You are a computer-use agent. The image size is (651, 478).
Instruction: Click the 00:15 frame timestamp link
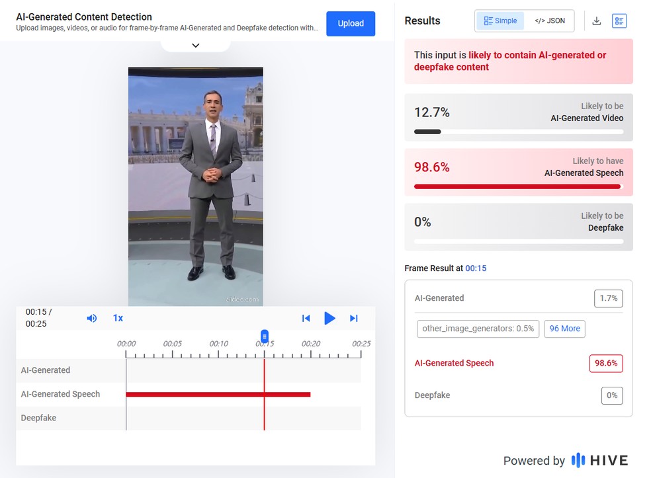(x=476, y=268)
